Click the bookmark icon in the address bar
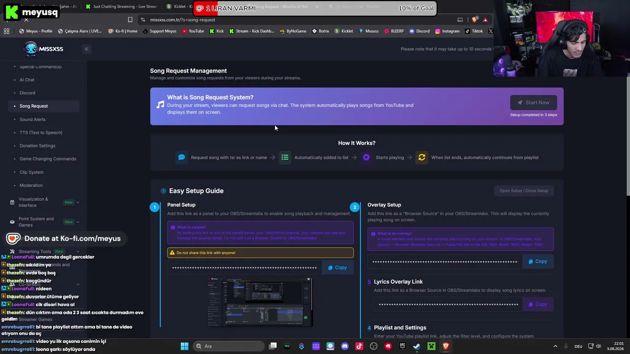The width and height of the screenshot is (630, 354). [x=130, y=20]
